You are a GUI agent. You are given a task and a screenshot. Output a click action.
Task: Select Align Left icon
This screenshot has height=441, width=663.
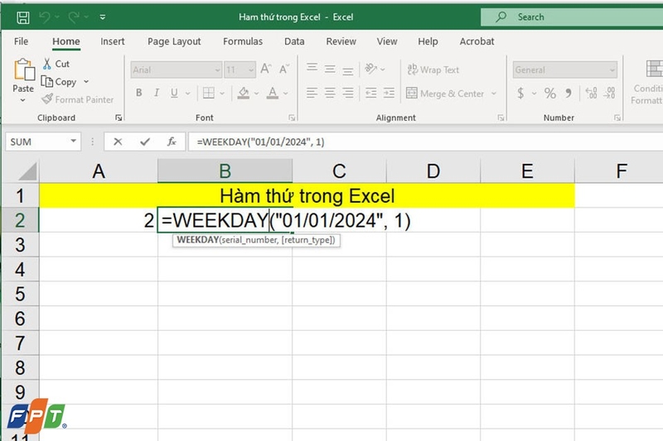pos(312,93)
